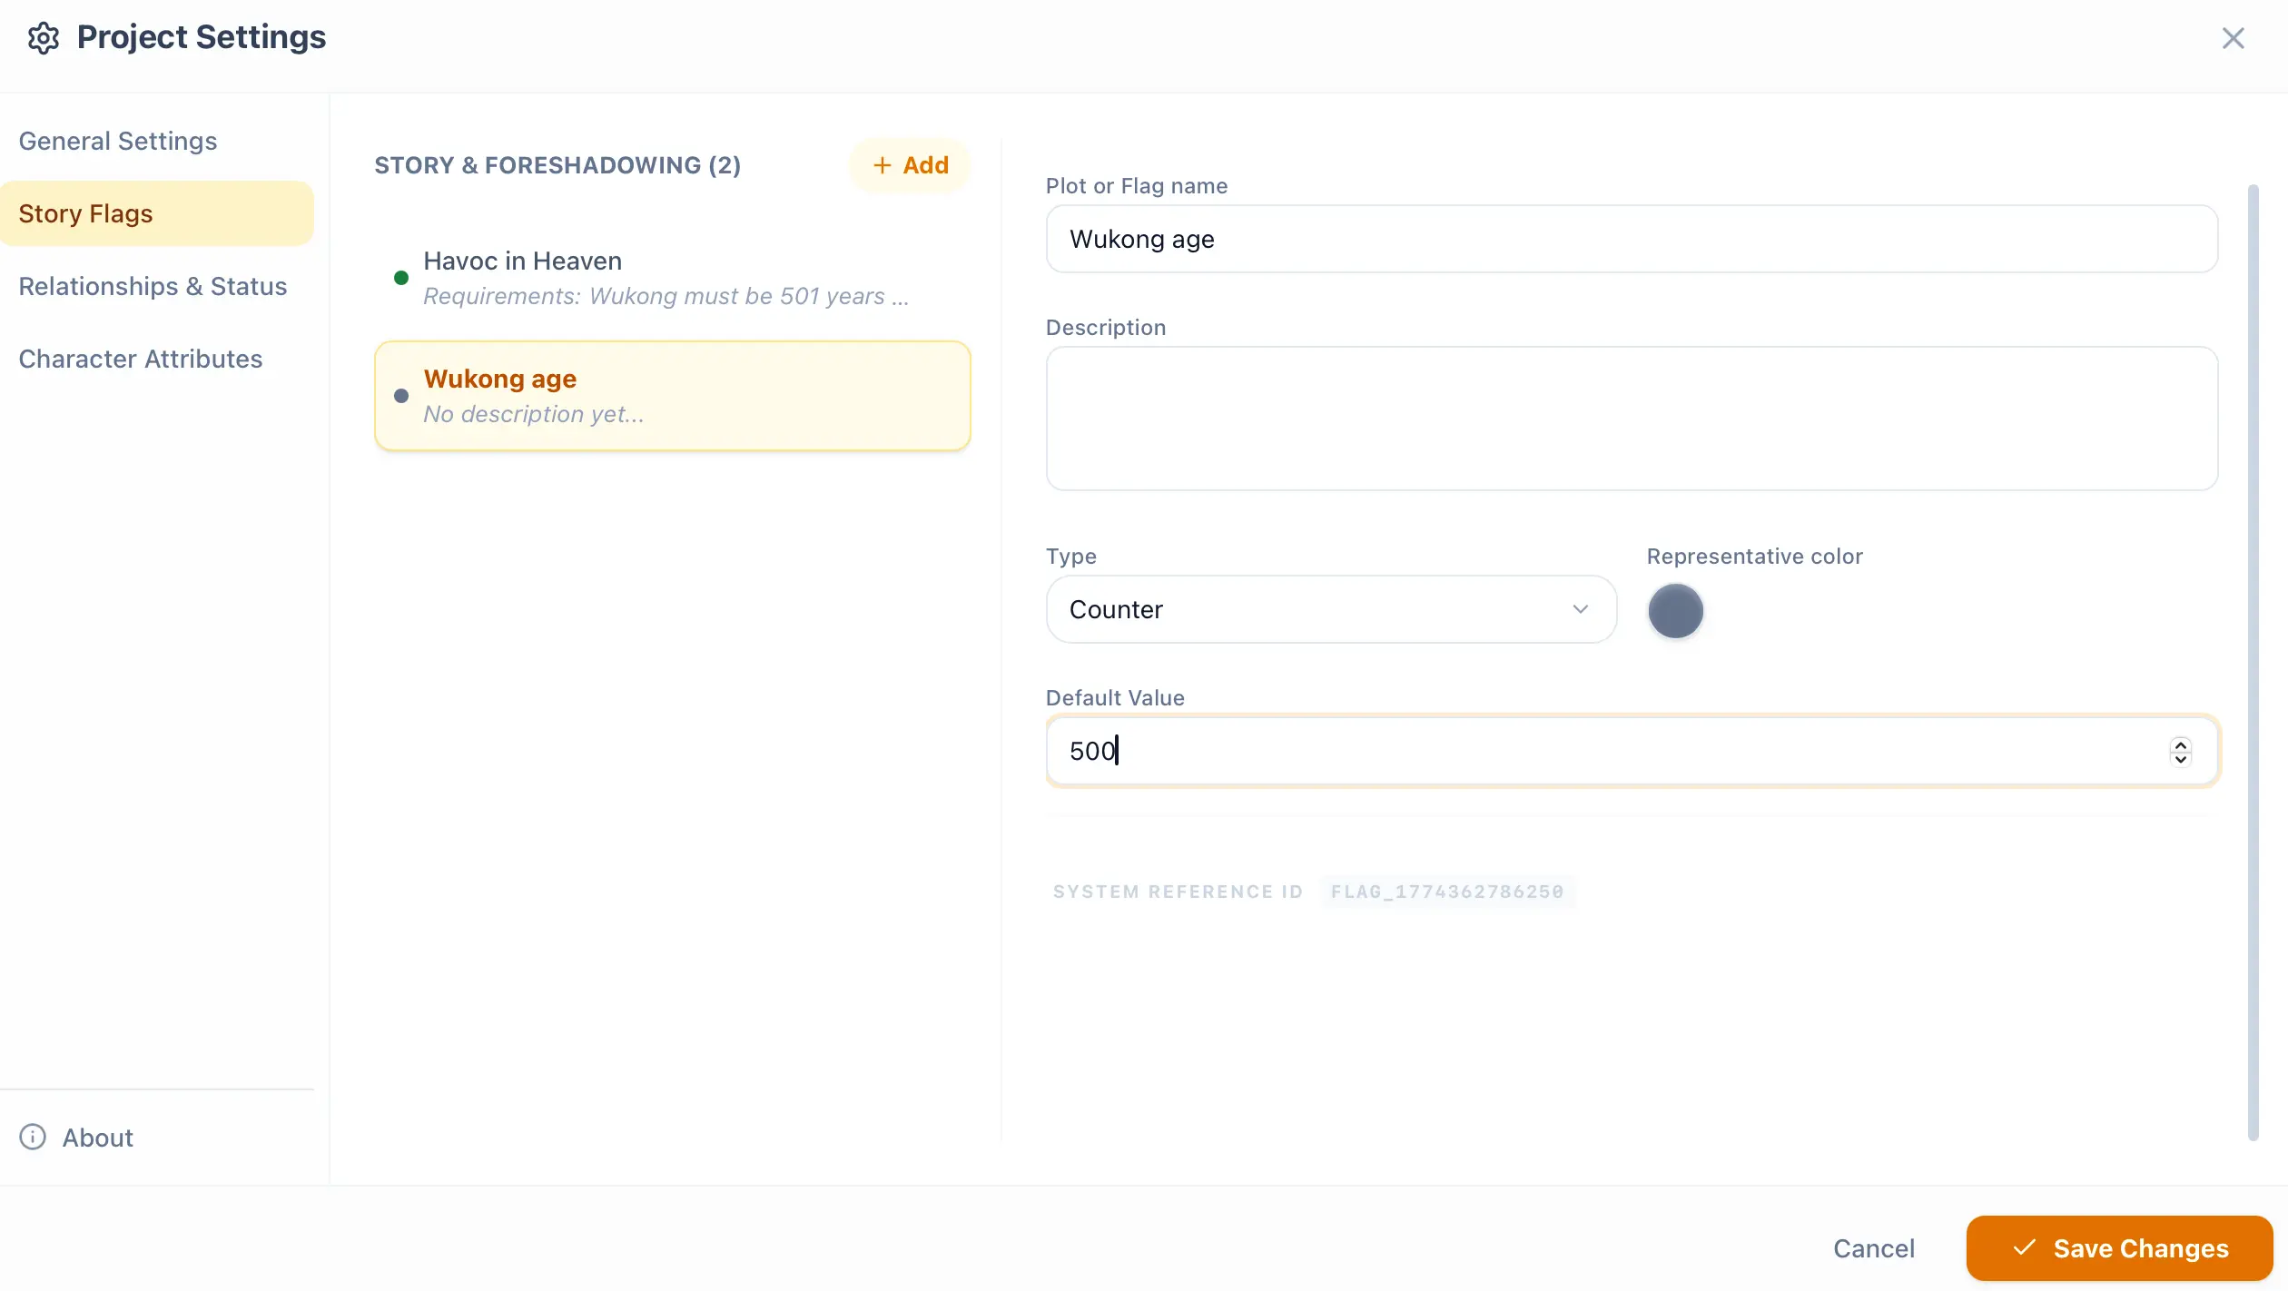Focus the Default Value field
The height and width of the screenshot is (1291, 2288).
(x=1632, y=751)
